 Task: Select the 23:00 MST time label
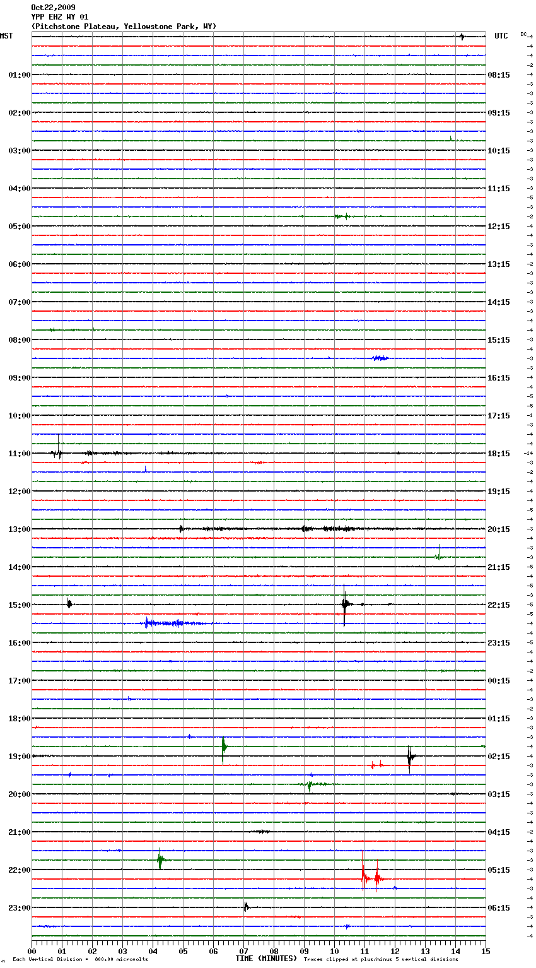point(20,908)
